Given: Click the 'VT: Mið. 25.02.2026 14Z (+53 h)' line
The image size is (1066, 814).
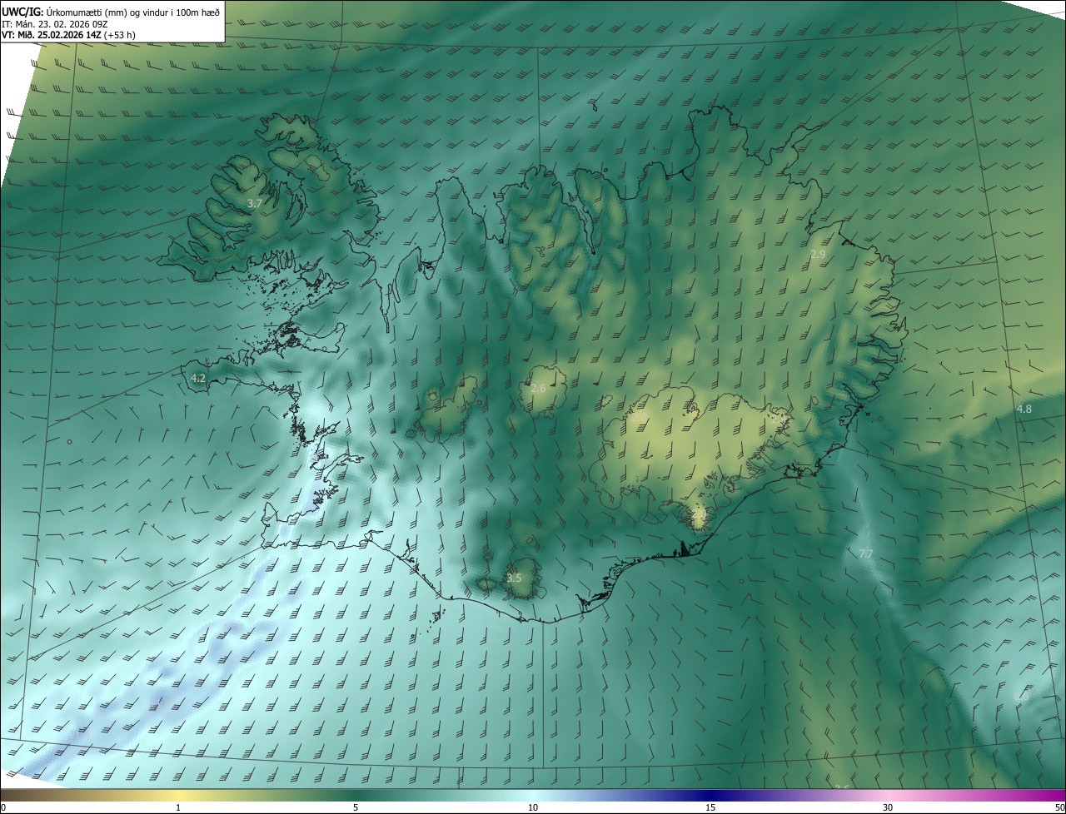Looking at the screenshot, I should [x=68, y=35].
